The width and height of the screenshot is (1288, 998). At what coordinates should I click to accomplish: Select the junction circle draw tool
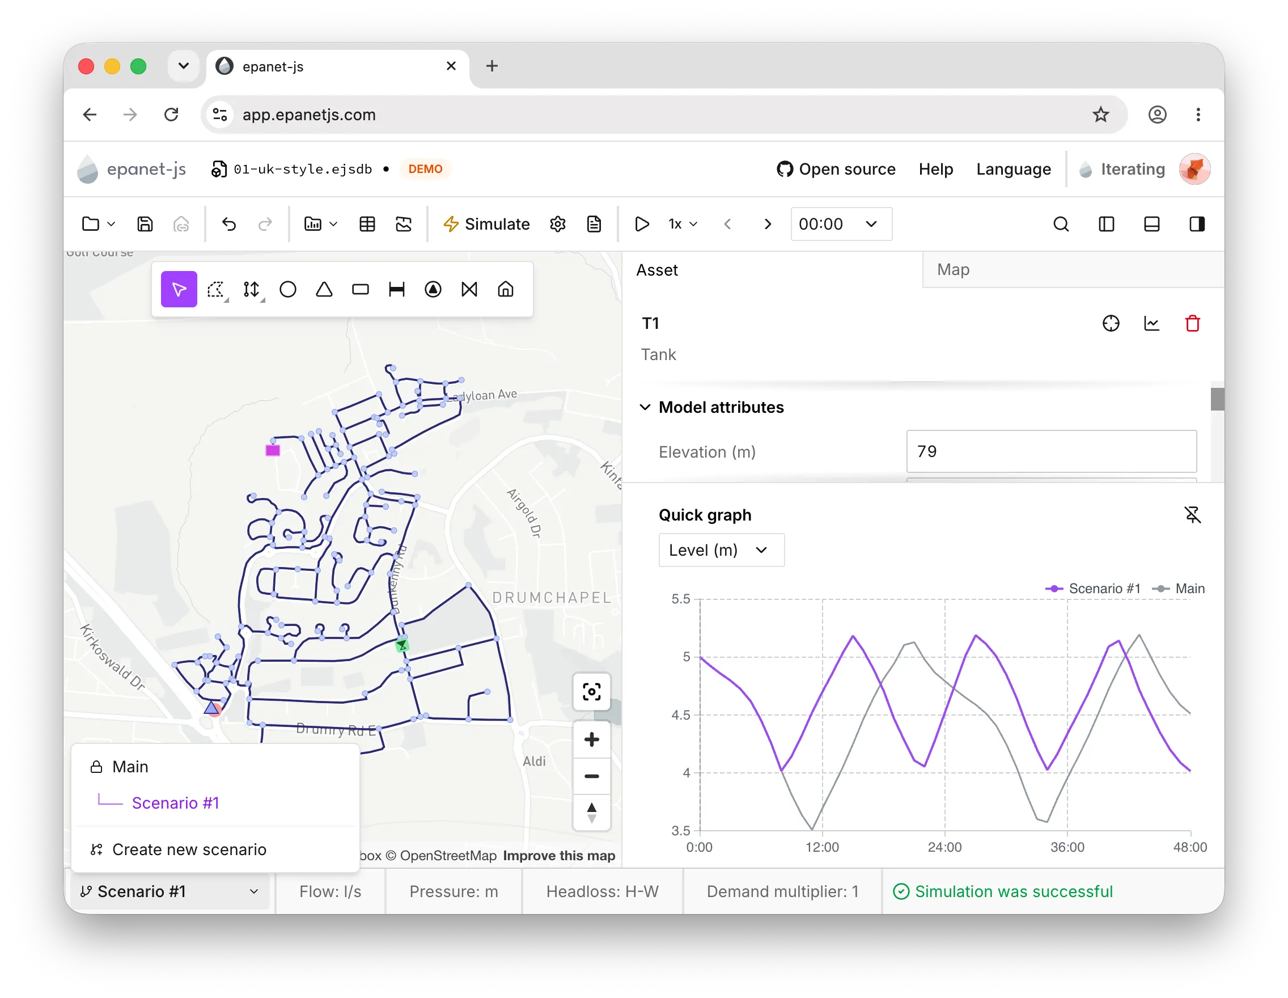point(288,289)
